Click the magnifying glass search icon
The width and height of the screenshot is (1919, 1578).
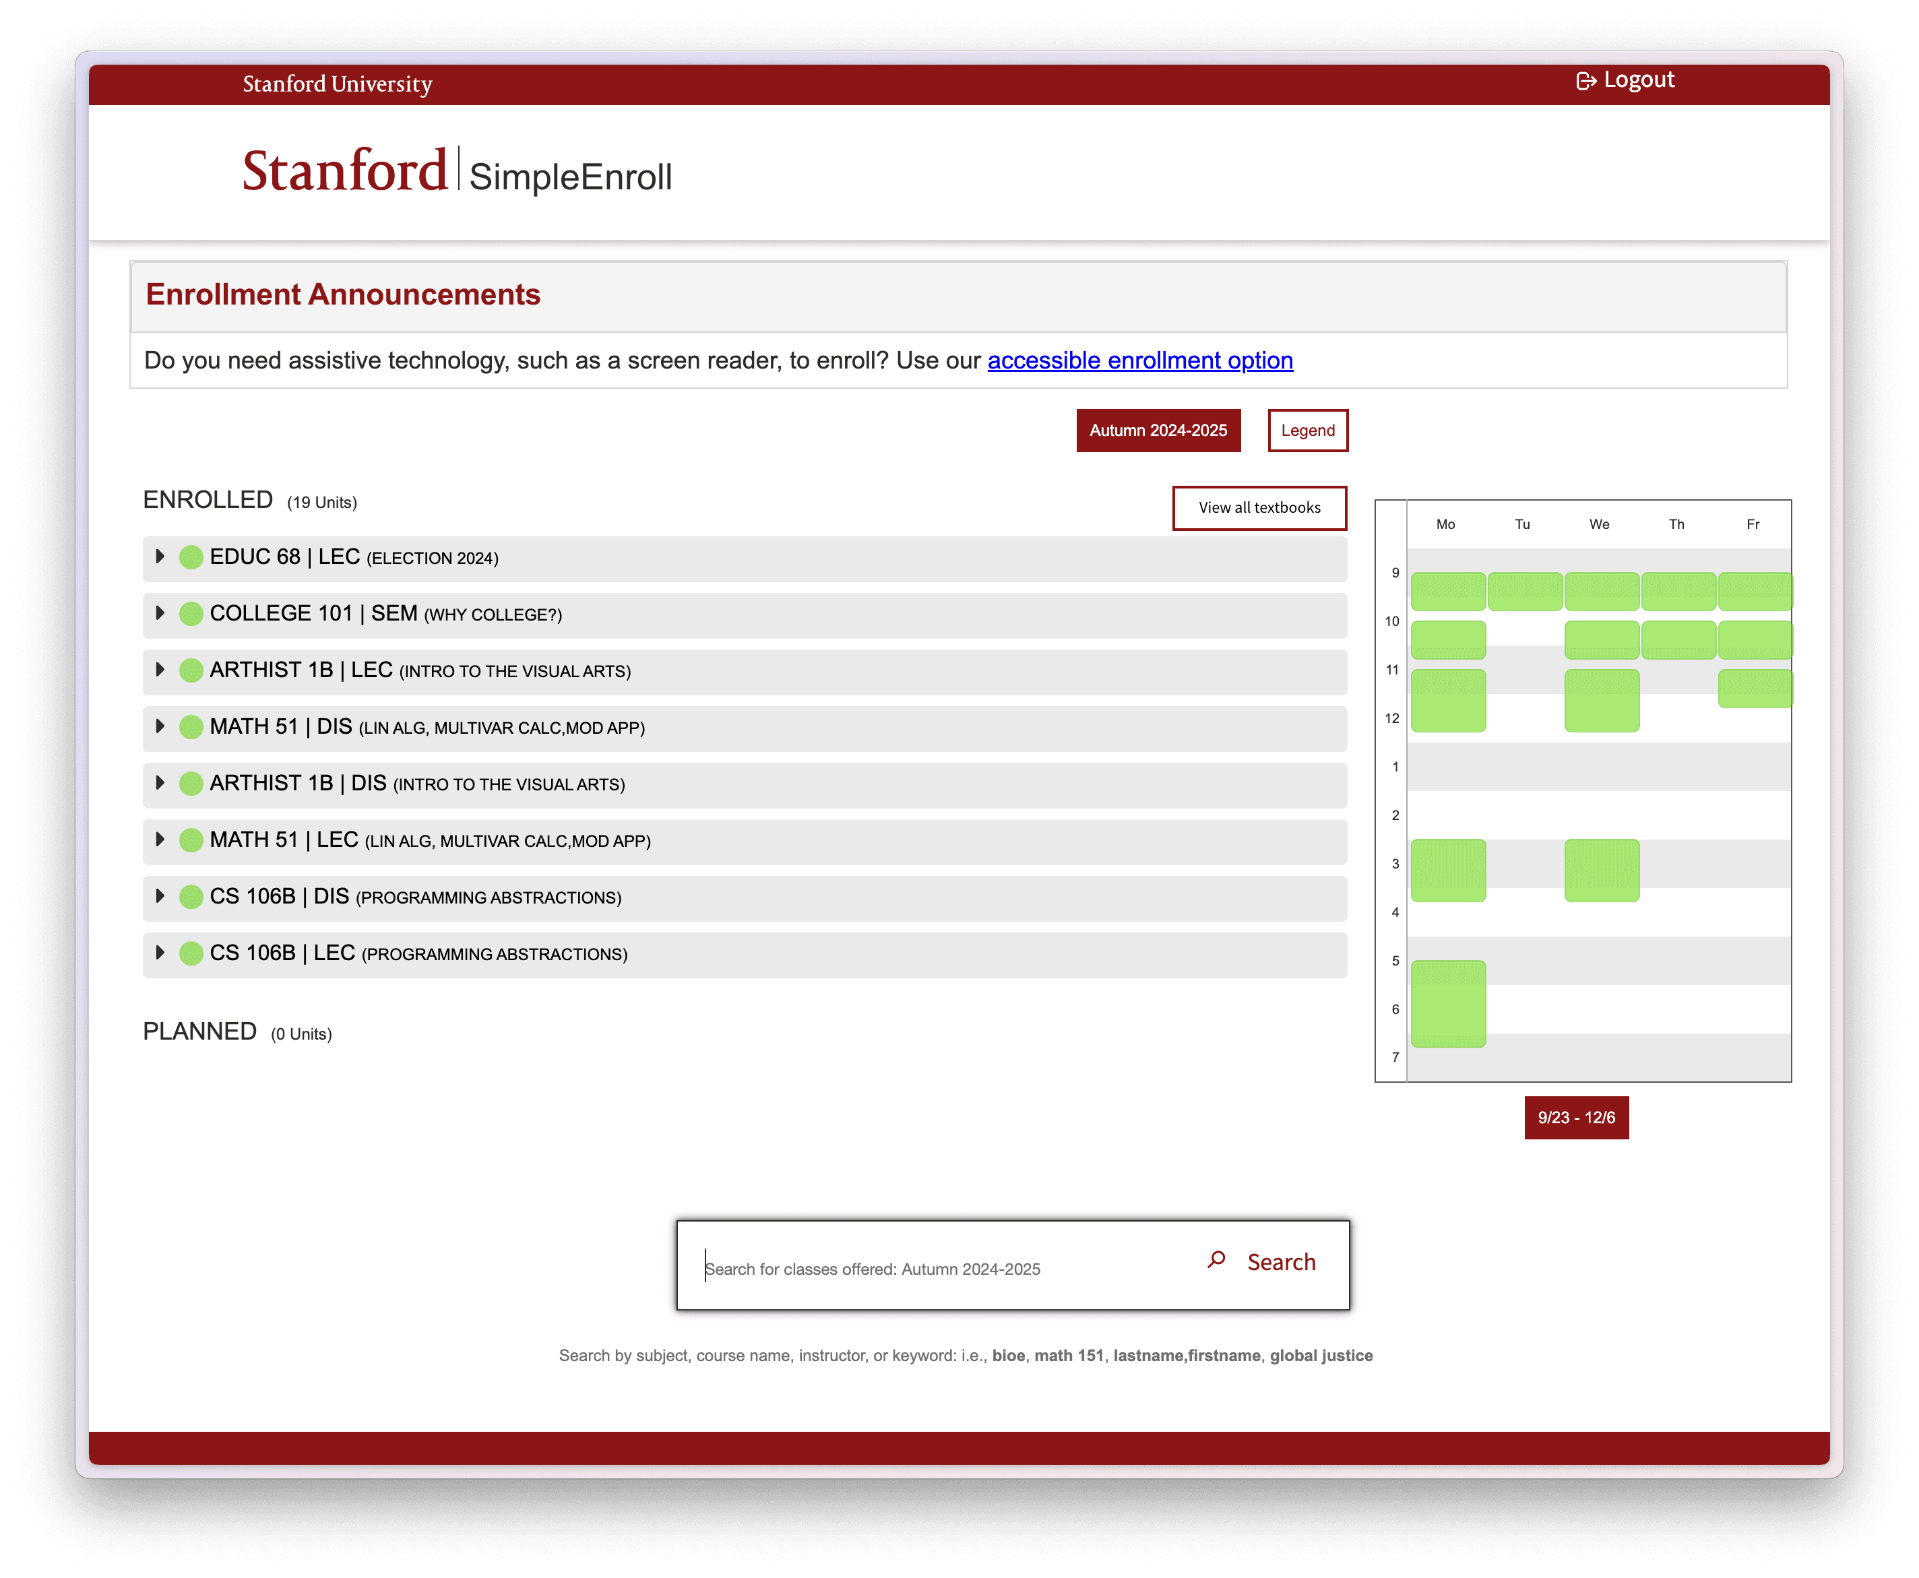tap(1216, 1260)
